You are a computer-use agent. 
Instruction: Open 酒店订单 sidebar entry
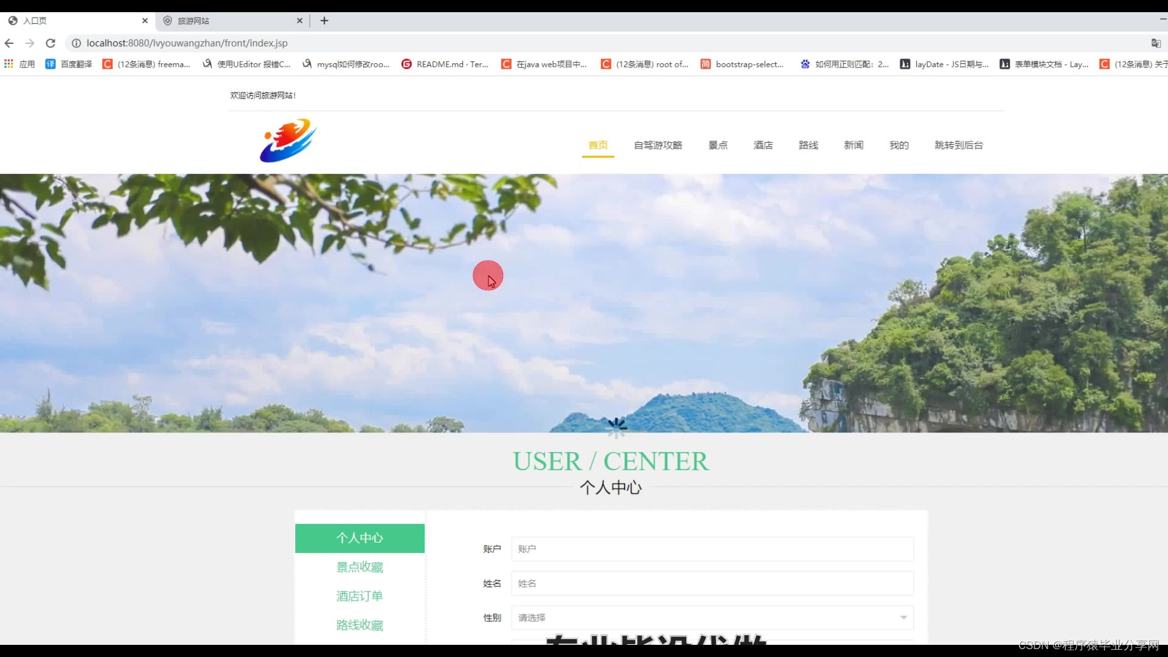360,596
